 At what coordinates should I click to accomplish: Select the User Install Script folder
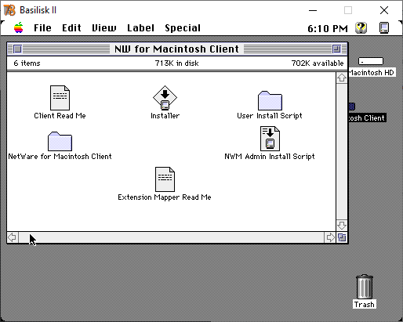270,100
